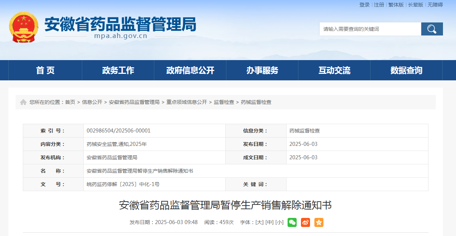Click breadcrumb link 药械监督检查
Viewport: 456px width, 236px height.
(x=256, y=102)
